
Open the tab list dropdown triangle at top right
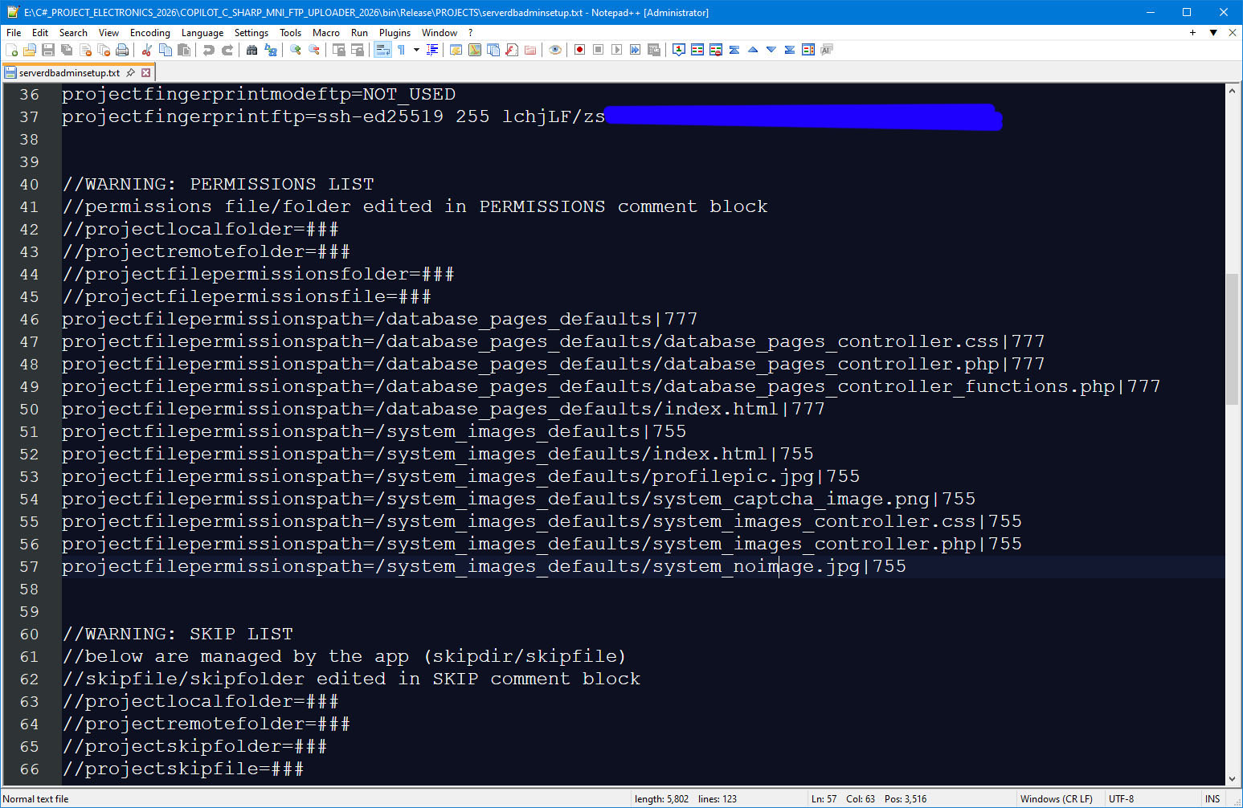click(1213, 33)
